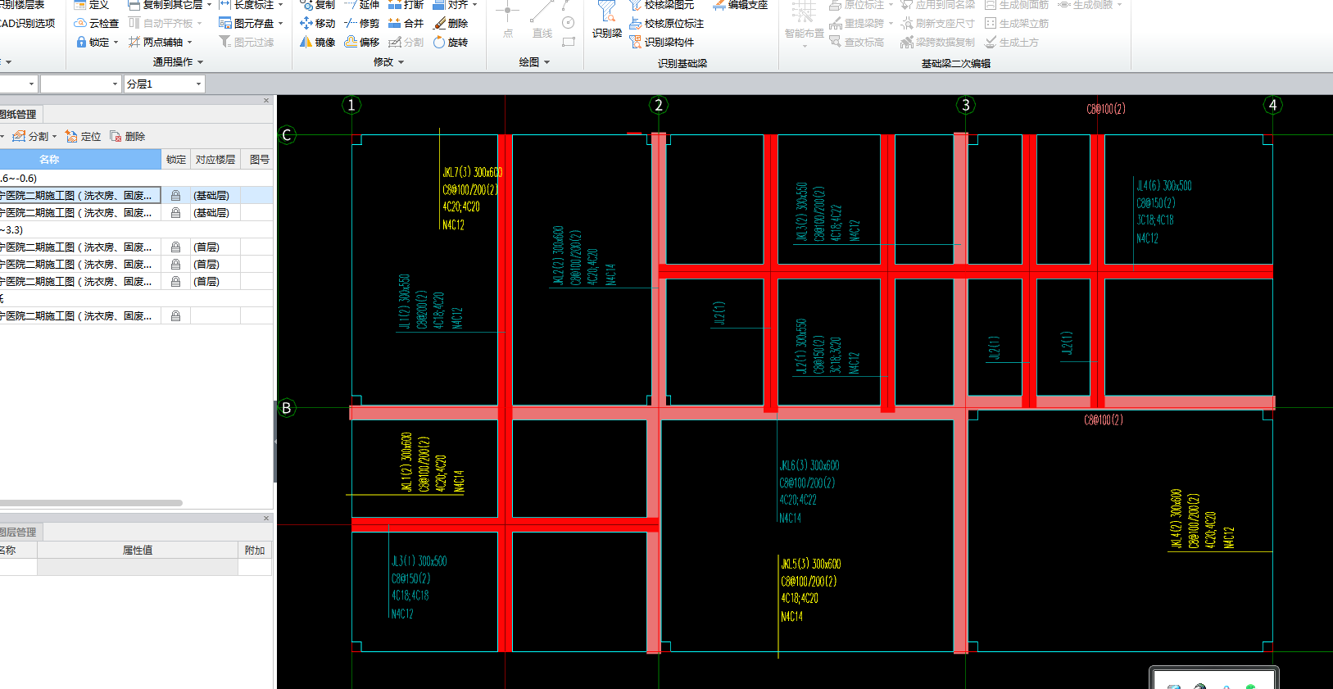
Task: Click 刷新支座尺寸 refresh support size
Action: point(938,24)
